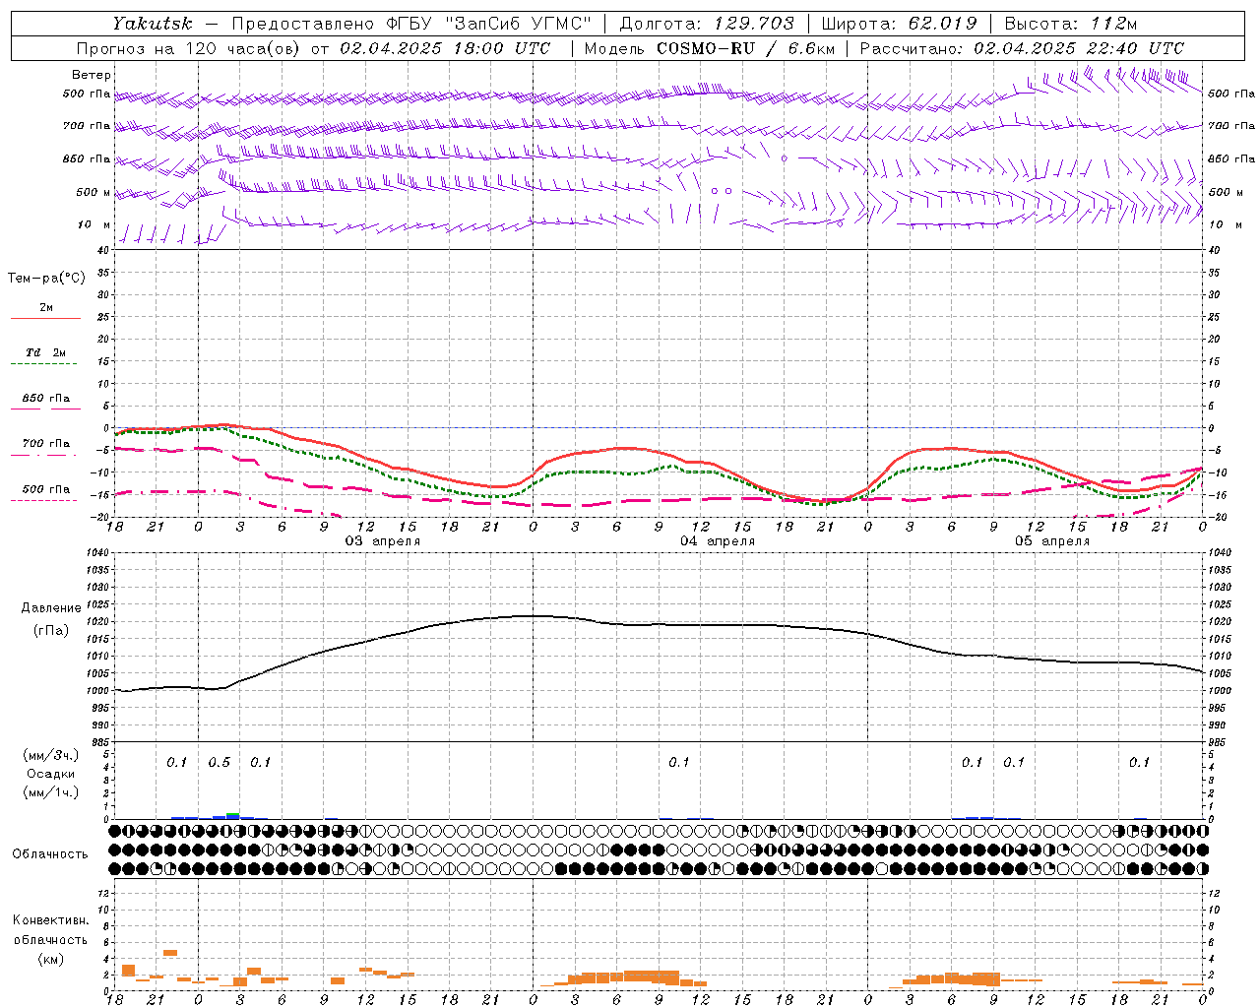This screenshot has height=1008, width=1260.
Task: Click the Облачность panel label
Action: [50, 854]
